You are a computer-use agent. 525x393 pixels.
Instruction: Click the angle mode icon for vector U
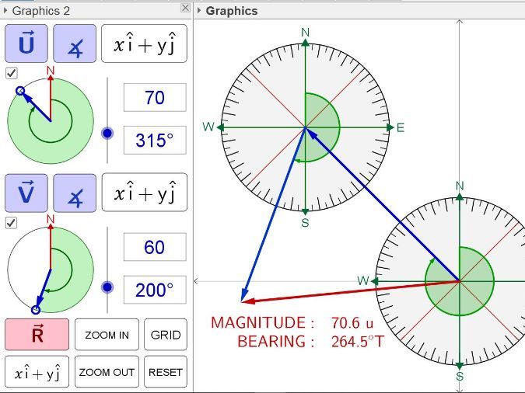point(75,43)
